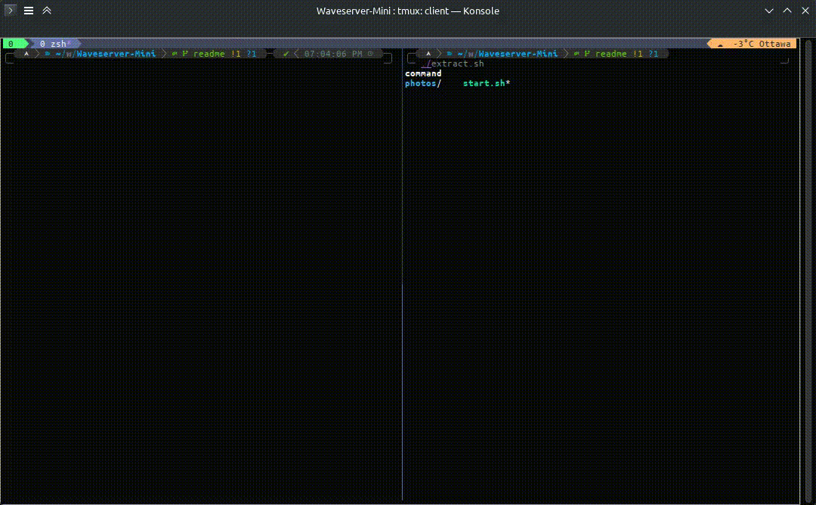Select tmux session 0 indicator

(11, 44)
